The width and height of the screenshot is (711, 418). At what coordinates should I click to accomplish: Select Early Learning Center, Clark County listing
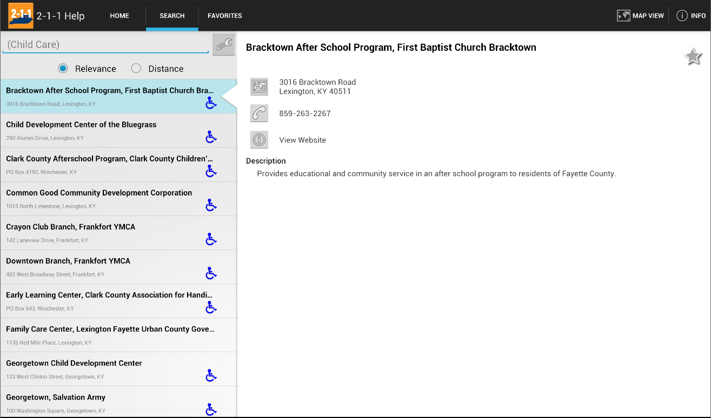pos(118,300)
